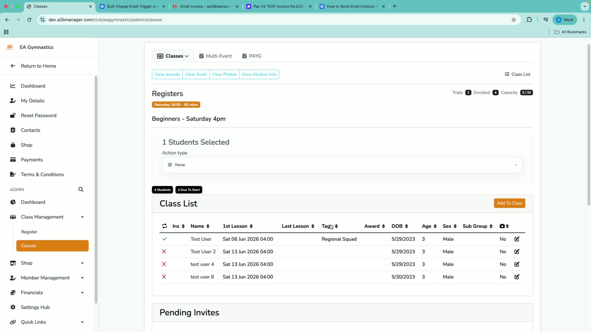Open the Classes tab dropdown

(x=173, y=56)
